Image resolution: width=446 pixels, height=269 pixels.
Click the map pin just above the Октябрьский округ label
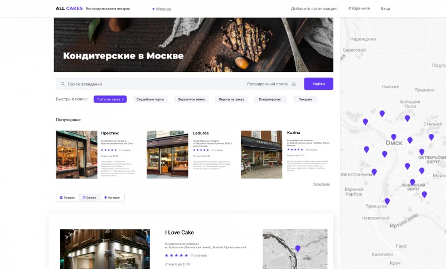[x=422, y=152]
